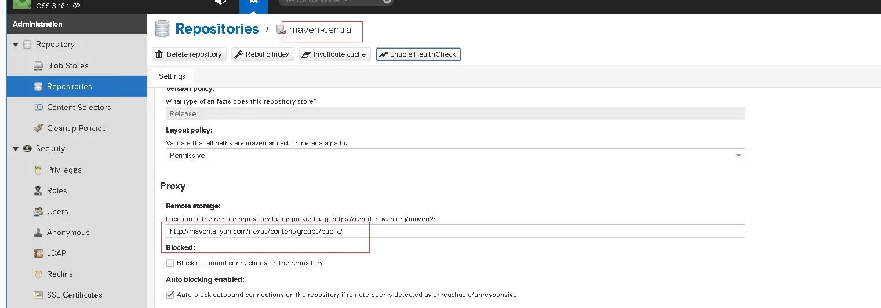Viewport: 881px width, 308px height.
Task: Click Invalidate cache button
Action: pyautogui.click(x=335, y=54)
